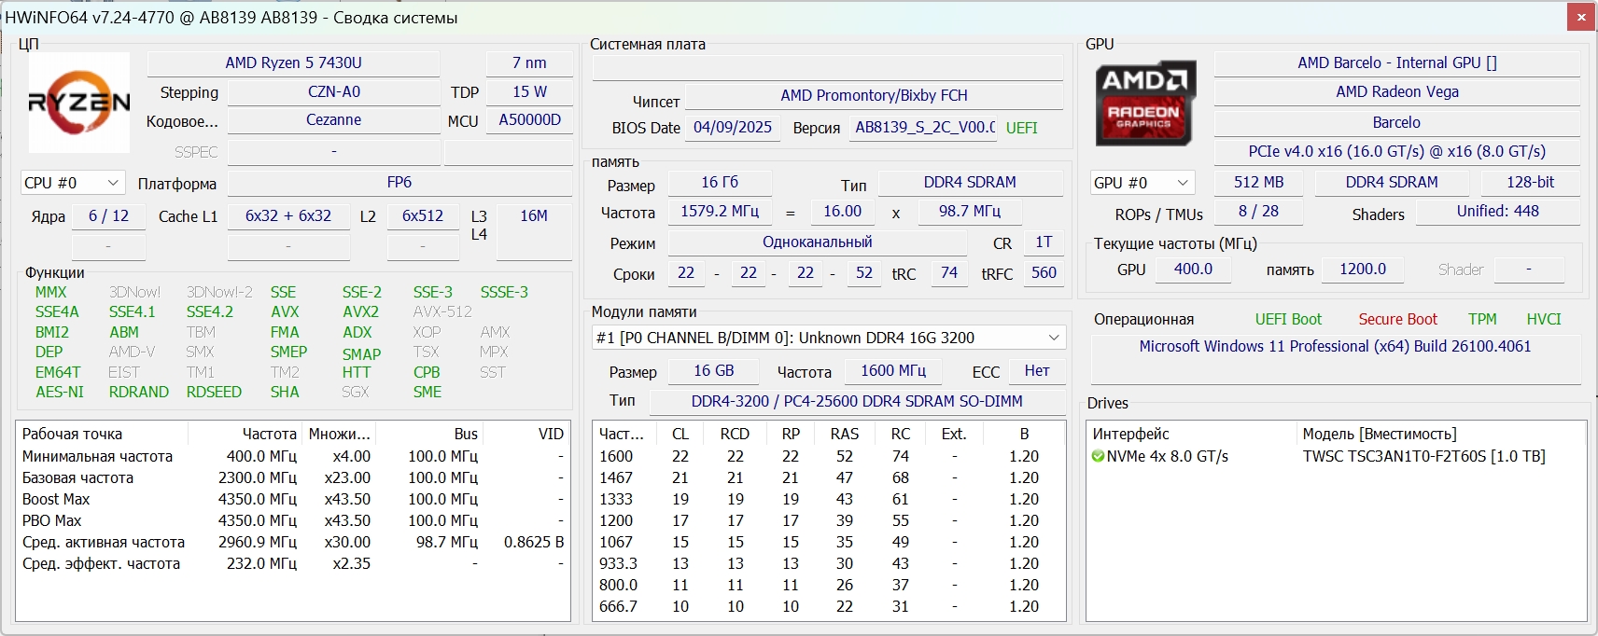Click the AMD Barcelo Internal GPU name field
Image resolution: width=1598 pixels, height=636 pixels.
[1396, 62]
